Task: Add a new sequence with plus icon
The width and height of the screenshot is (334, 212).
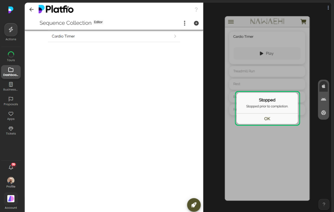Action: point(196,23)
